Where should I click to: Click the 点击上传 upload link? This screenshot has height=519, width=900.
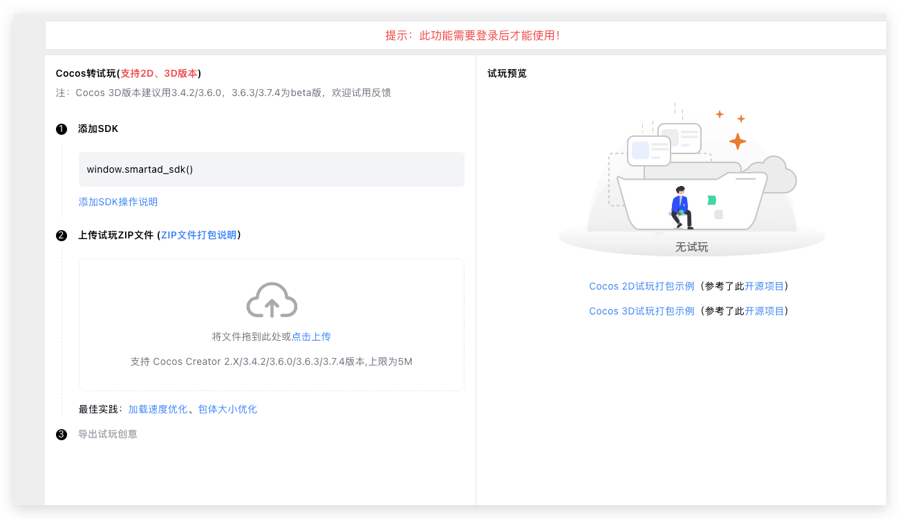tap(311, 337)
